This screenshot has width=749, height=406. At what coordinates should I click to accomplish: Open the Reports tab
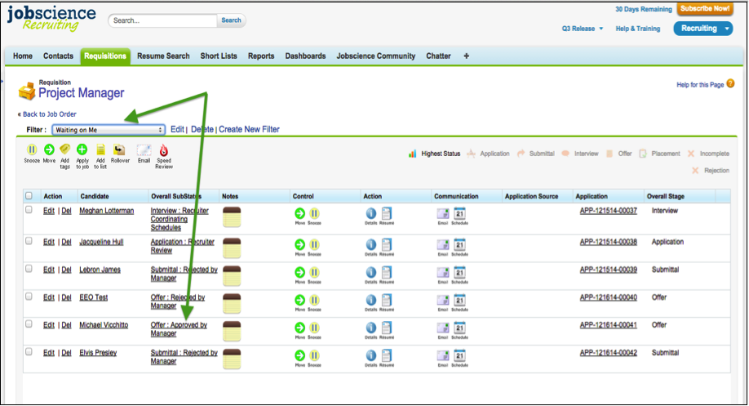[x=261, y=56]
